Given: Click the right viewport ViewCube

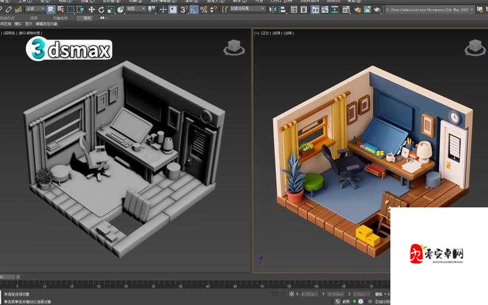Looking at the screenshot, I should [x=475, y=48].
